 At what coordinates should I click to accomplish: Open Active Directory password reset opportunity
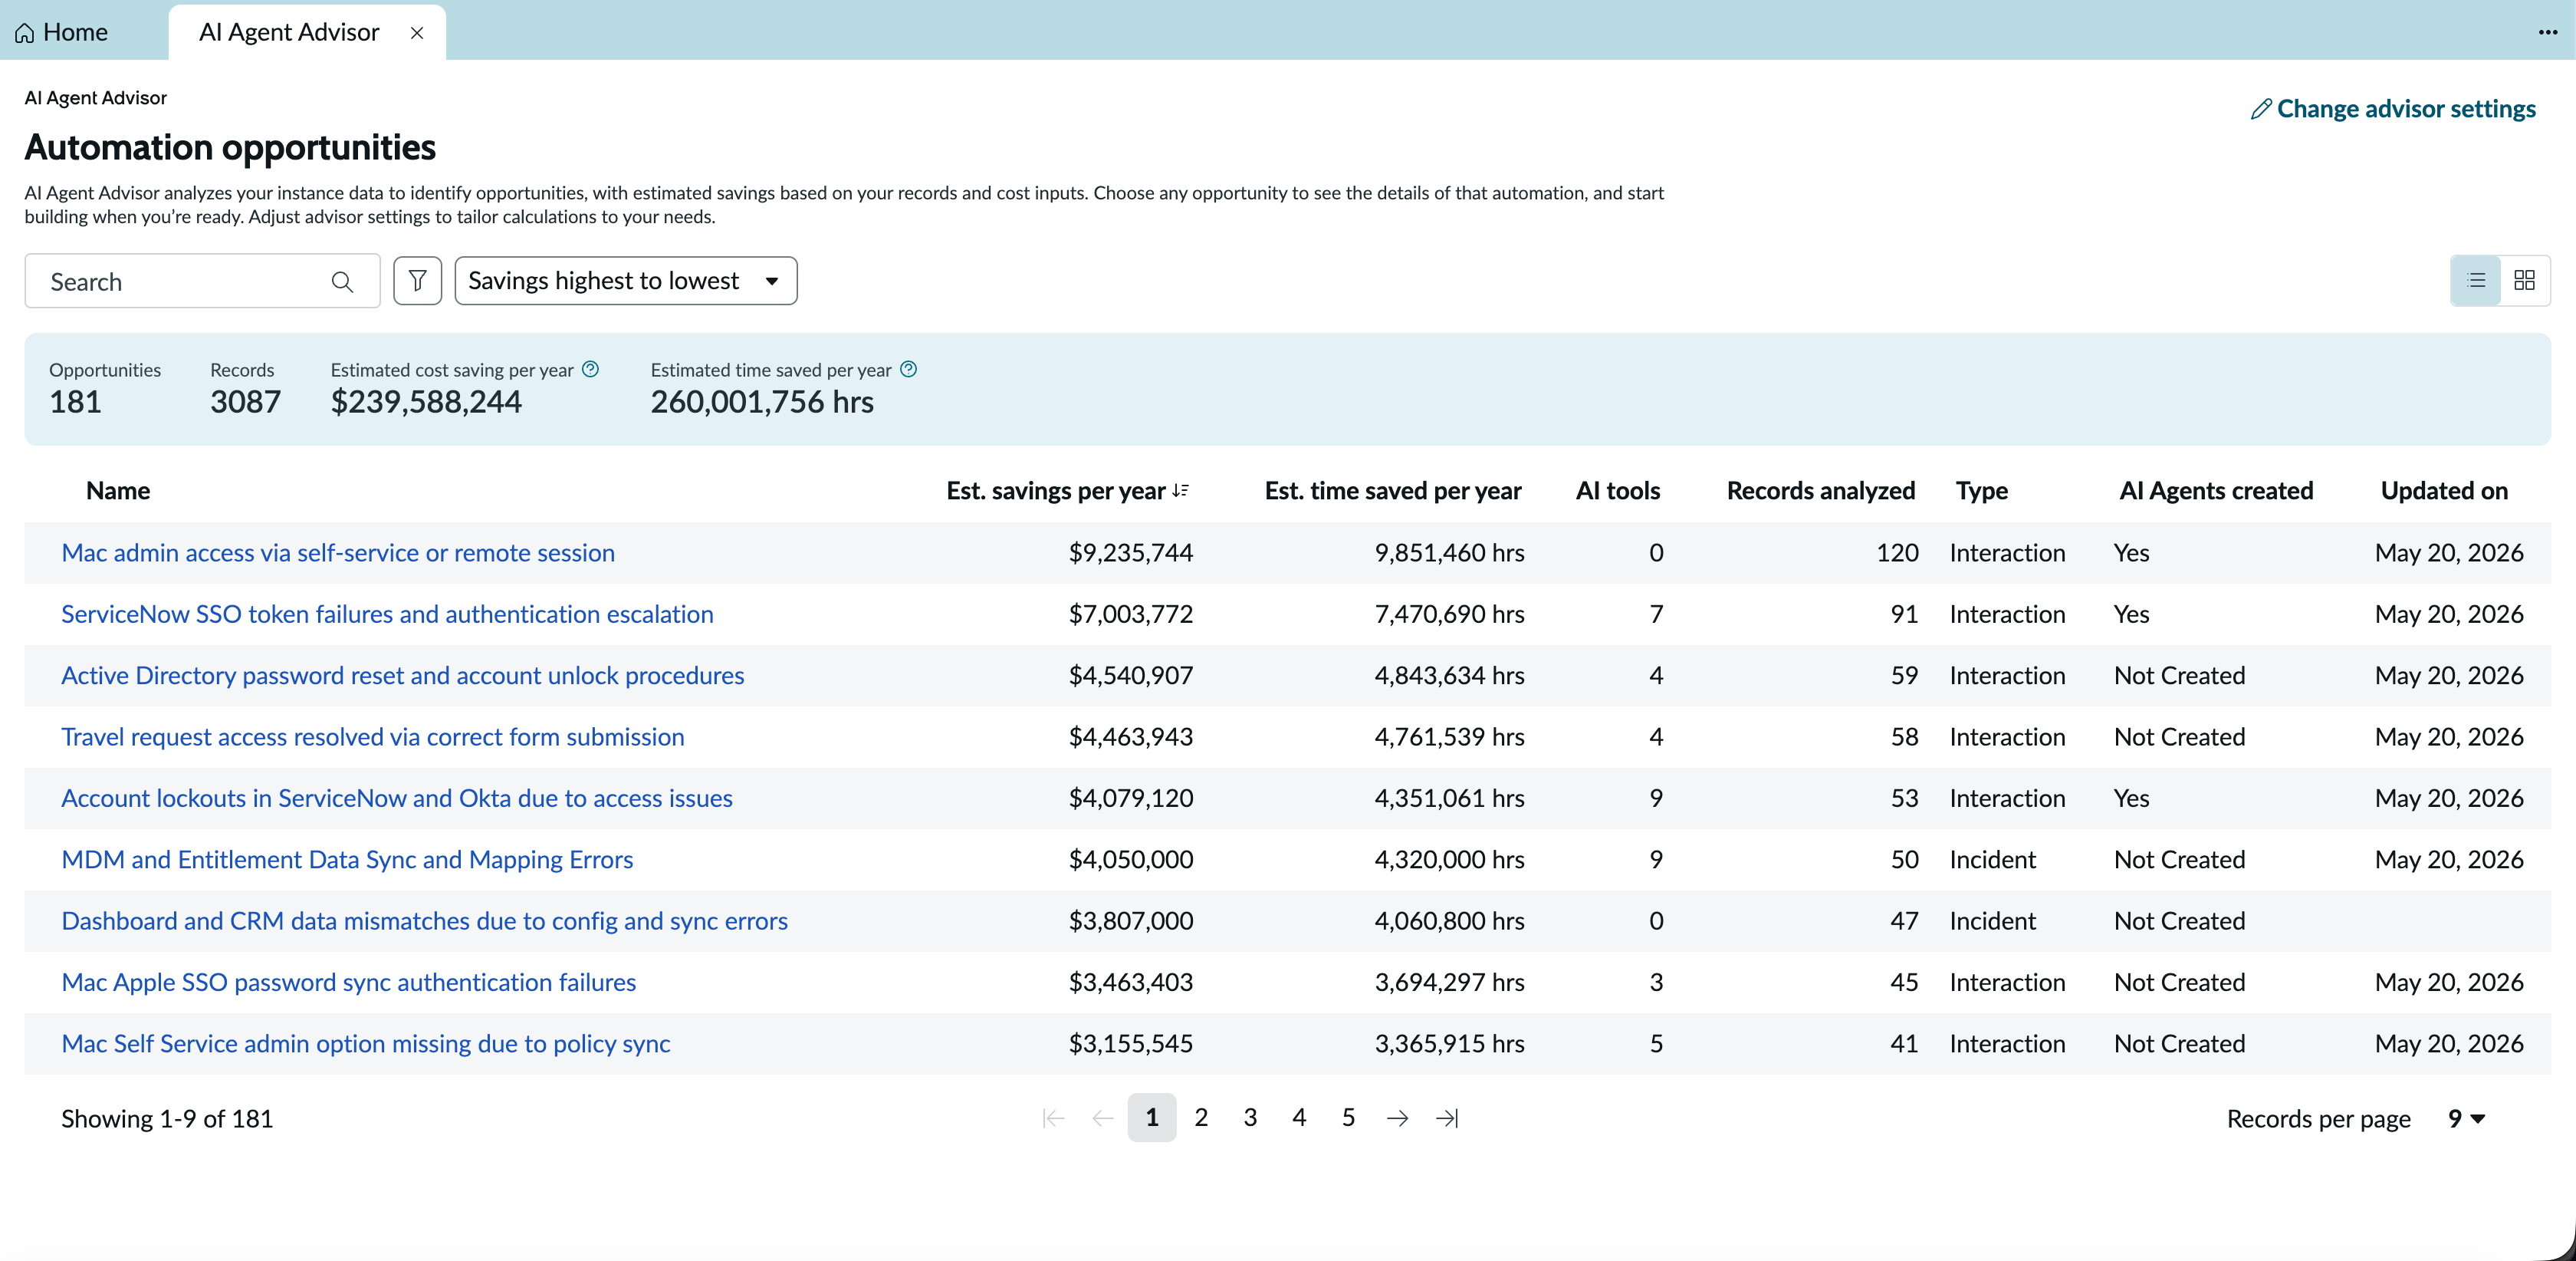point(403,676)
